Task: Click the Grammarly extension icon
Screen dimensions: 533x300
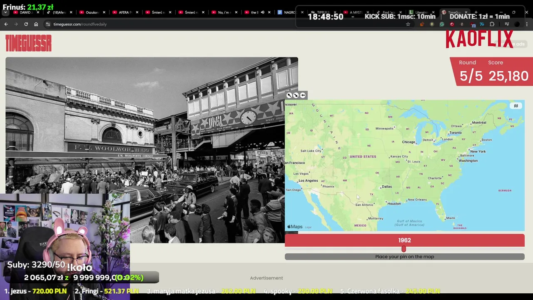Action: click(442, 24)
